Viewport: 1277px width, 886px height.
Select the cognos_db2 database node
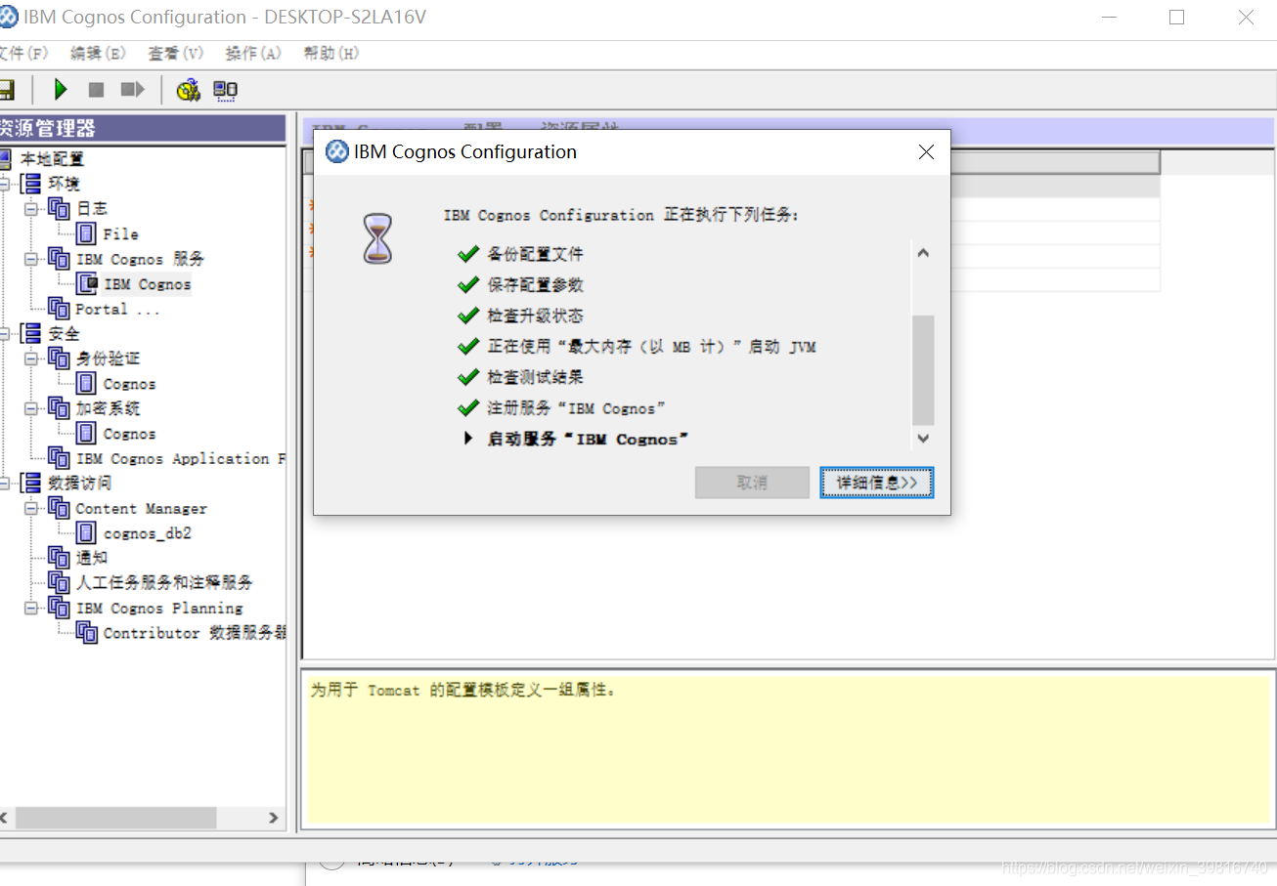(148, 533)
